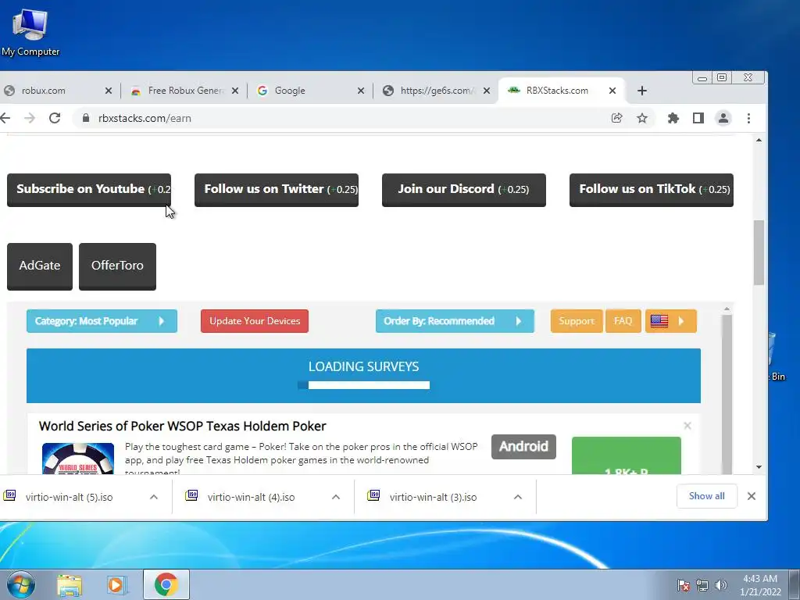Image resolution: width=800 pixels, height=600 pixels.
Task: Click the Loading Surveys progress bar
Action: pos(363,385)
